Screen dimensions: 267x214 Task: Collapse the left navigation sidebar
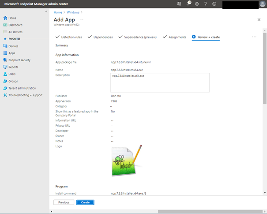[46, 11]
